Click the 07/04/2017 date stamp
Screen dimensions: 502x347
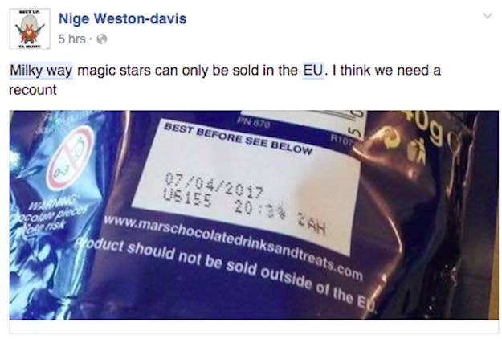(214, 186)
